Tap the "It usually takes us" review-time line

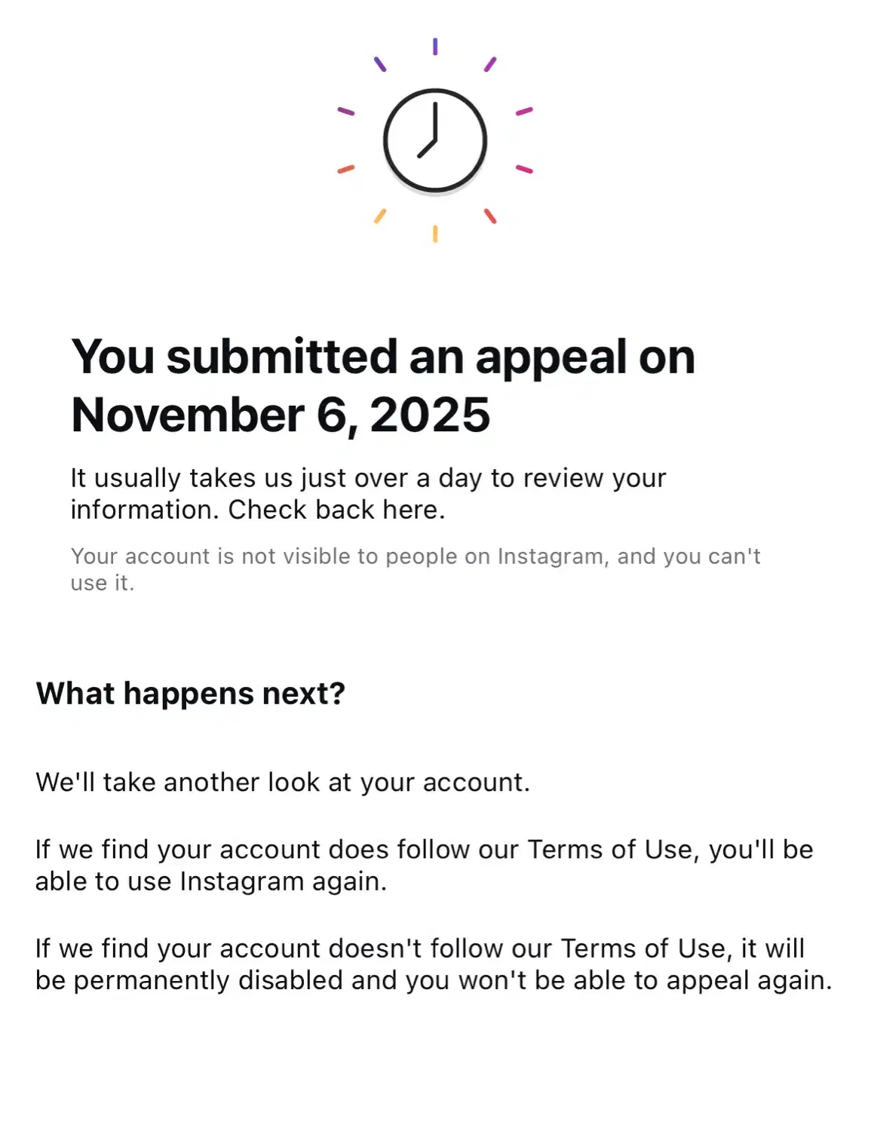[x=368, y=478]
